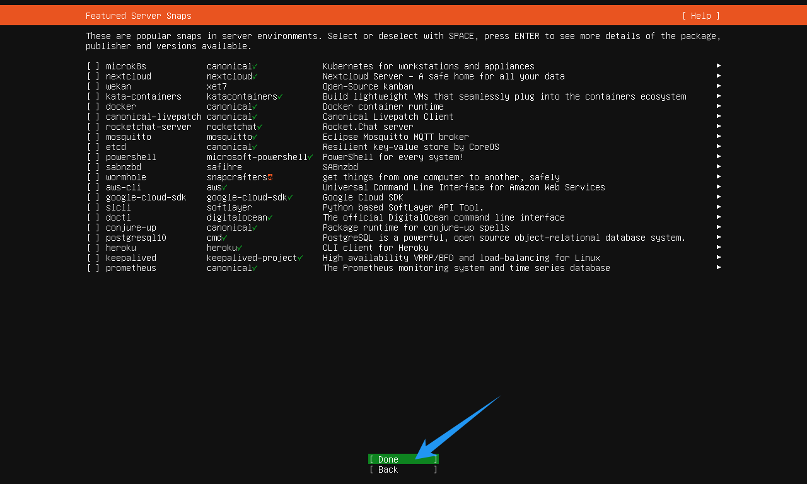Expand details arrow for powershell row

tap(719, 156)
